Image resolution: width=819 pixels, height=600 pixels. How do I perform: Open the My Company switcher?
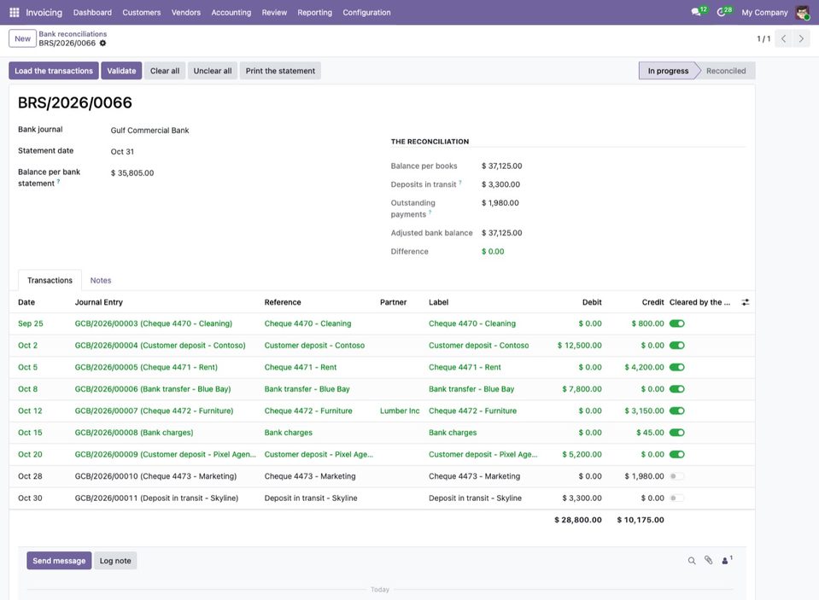tap(764, 13)
